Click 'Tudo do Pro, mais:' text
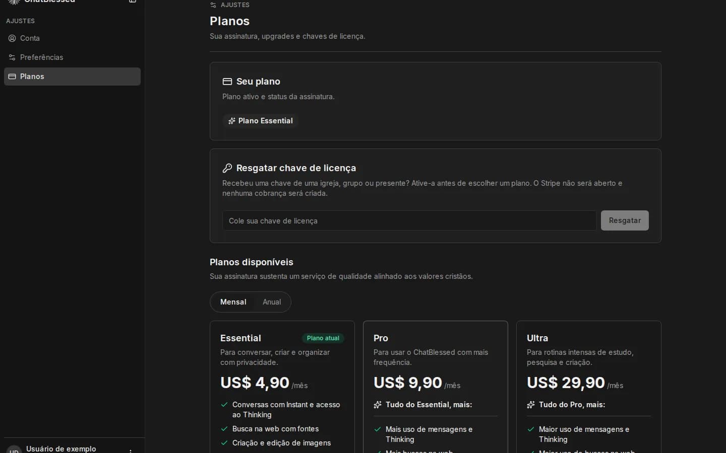The width and height of the screenshot is (726, 453). click(x=572, y=405)
